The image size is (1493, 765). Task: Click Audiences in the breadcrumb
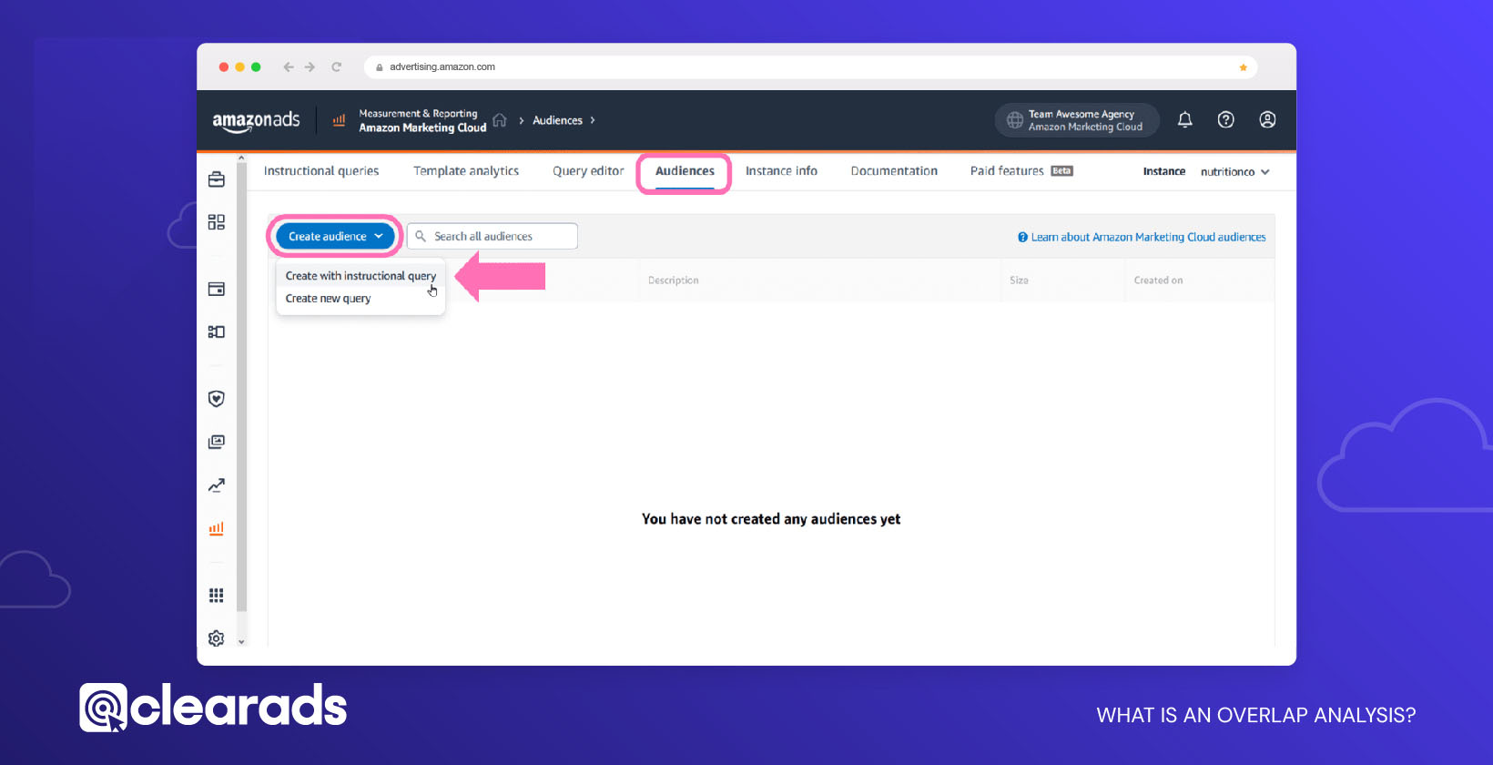coord(557,120)
